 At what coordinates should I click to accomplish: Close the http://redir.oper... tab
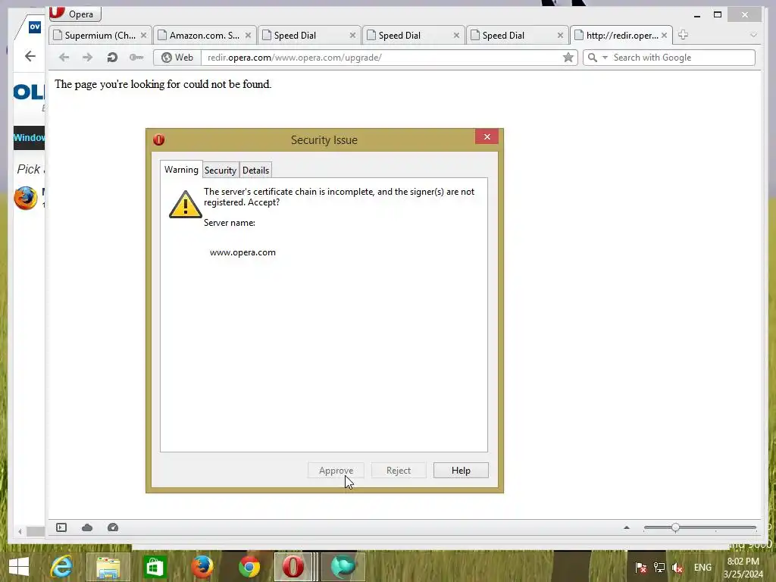[664, 35]
